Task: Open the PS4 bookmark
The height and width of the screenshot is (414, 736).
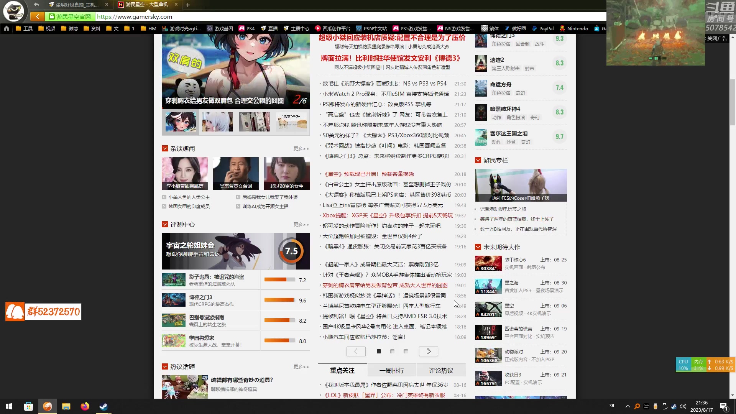Action: point(246,28)
